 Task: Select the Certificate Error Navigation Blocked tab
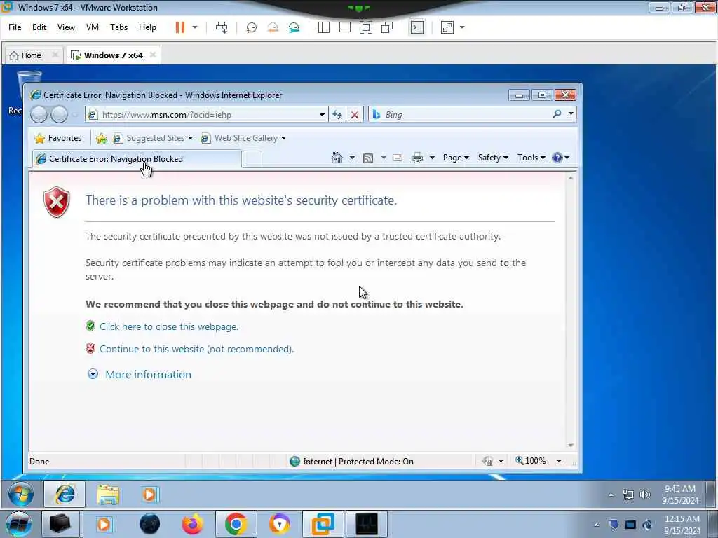pyautogui.click(x=137, y=159)
